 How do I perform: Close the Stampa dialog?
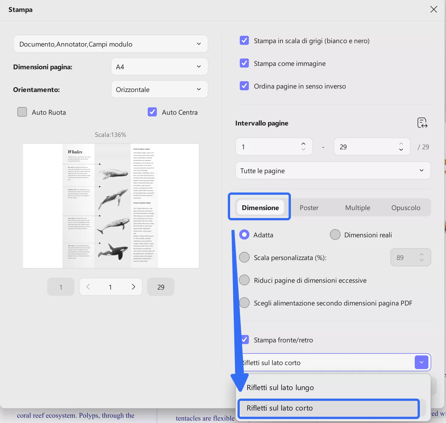[434, 9]
